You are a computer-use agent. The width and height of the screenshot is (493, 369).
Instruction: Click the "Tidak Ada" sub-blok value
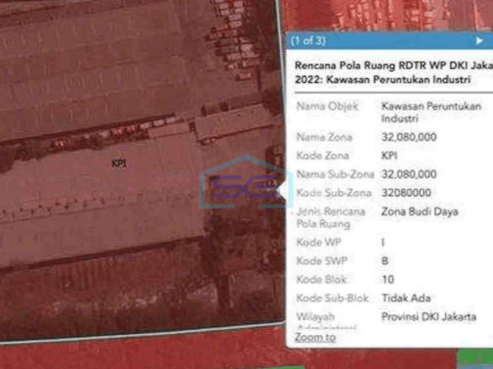406,298
